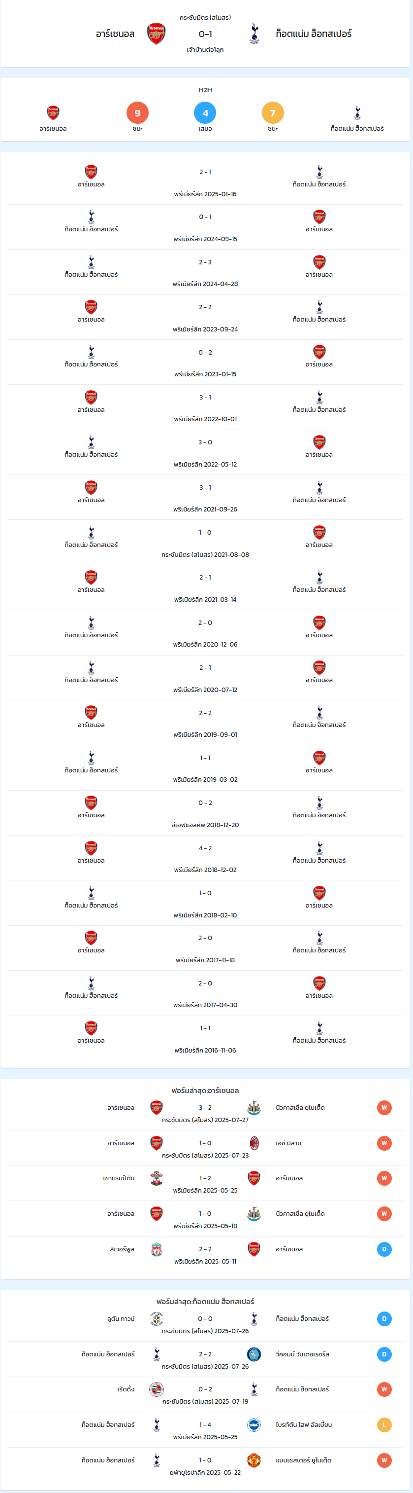This screenshot has width=413, height=1493.
Task: Click the Wycombe Wanderers crest
Action: tap(254, 1354)
